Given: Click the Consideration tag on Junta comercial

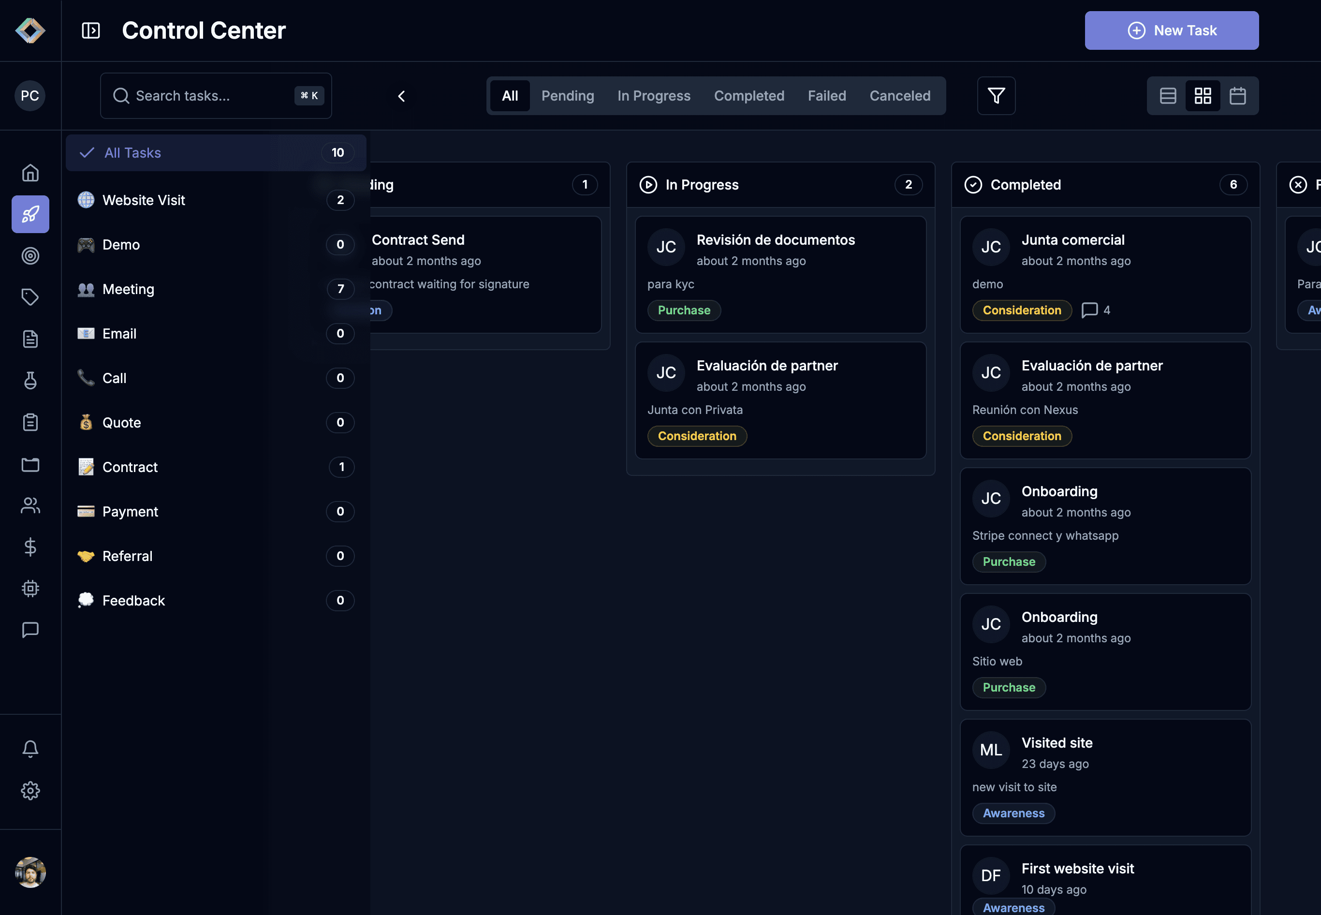Looking at the screenshot, I should pos(1022,310).
